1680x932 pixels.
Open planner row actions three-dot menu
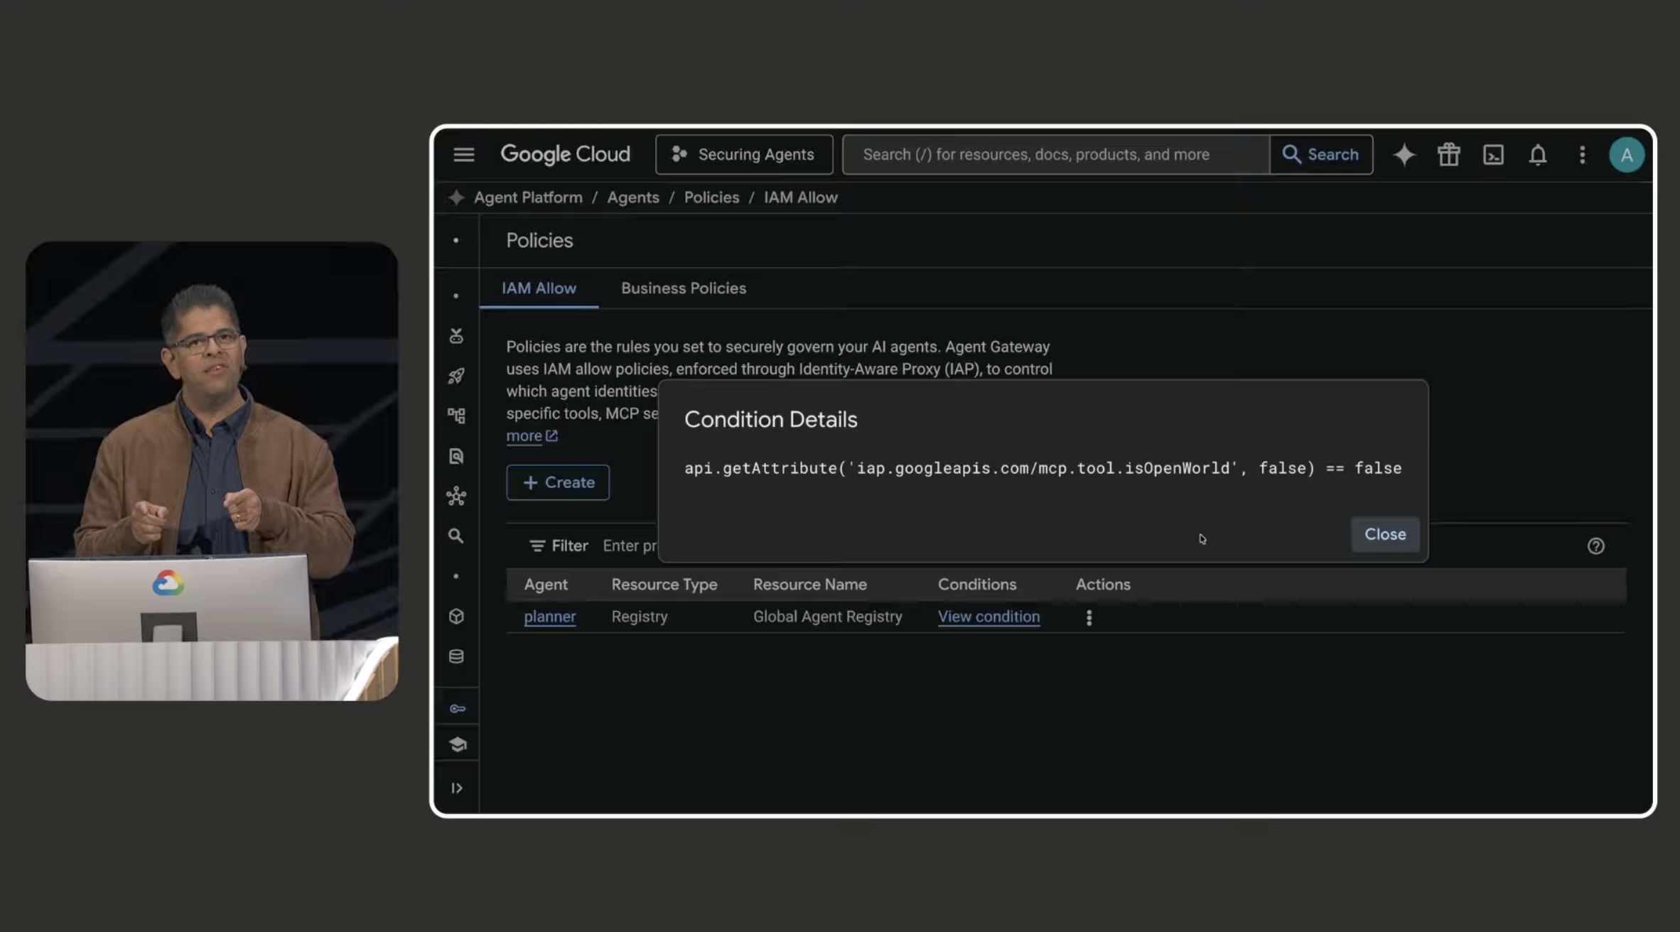(1089, 617)
